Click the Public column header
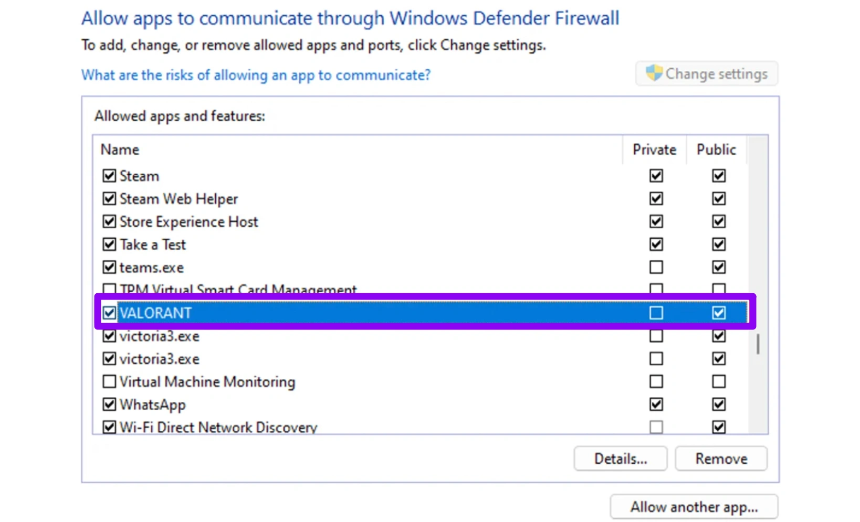The width and height of the screenshot is (860, 522). point(716,150)
